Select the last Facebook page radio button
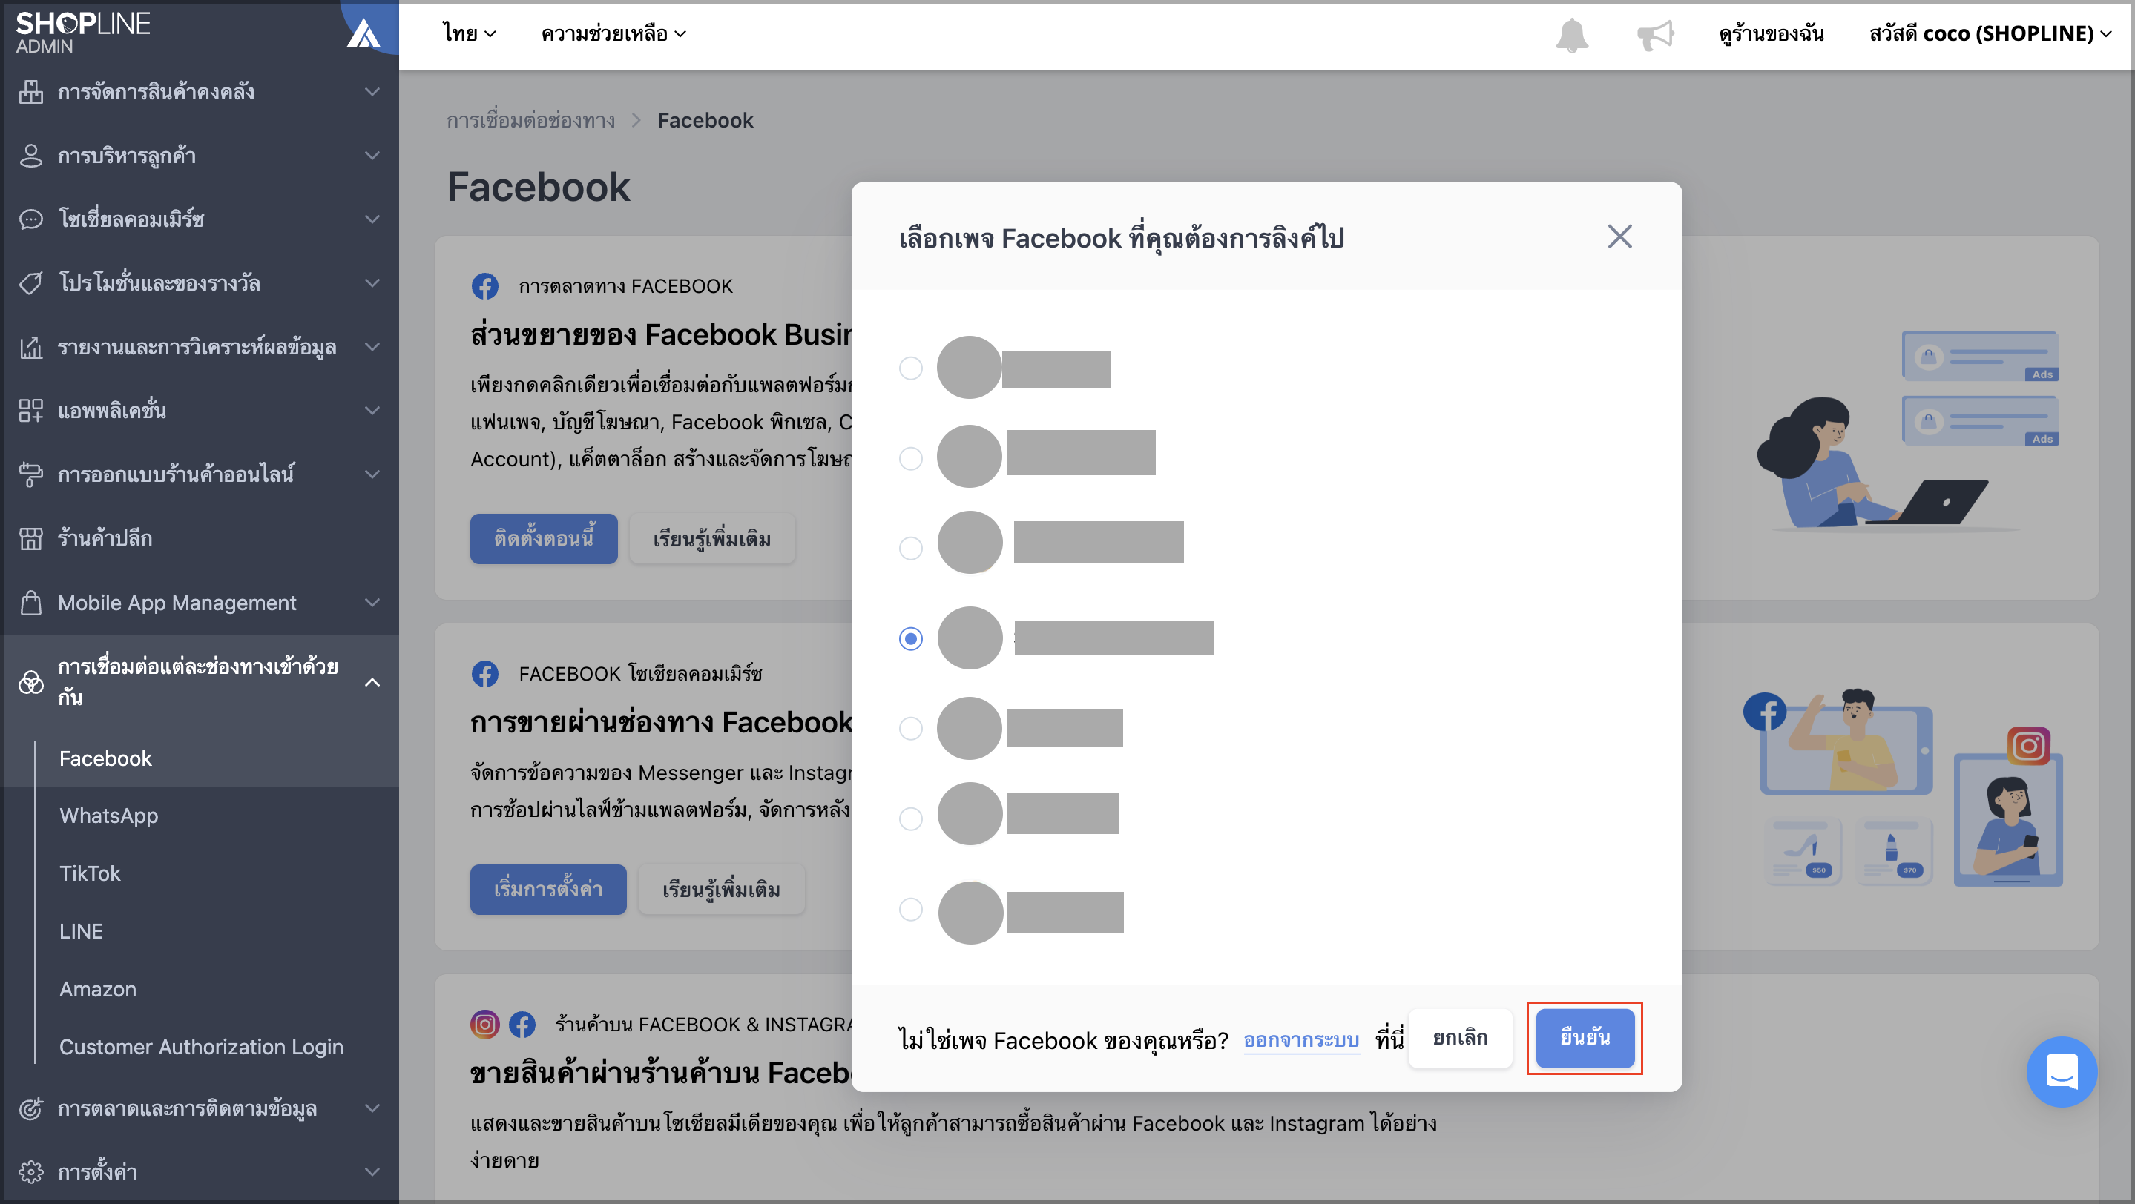 [x=911, y=909]
